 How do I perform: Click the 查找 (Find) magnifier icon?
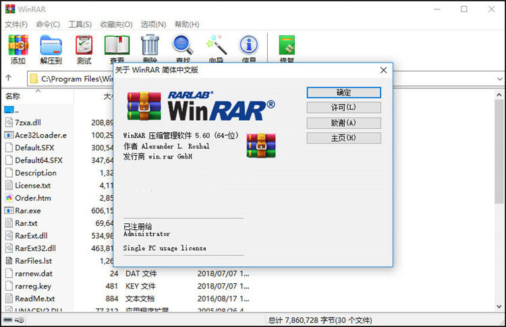click(x=182, y=46)
